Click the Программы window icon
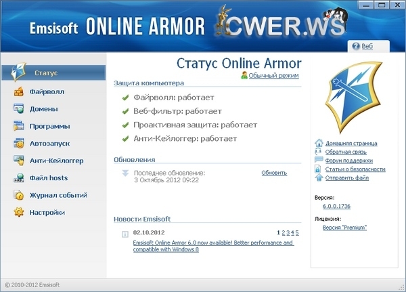The image size is (406, 292). 19,126
